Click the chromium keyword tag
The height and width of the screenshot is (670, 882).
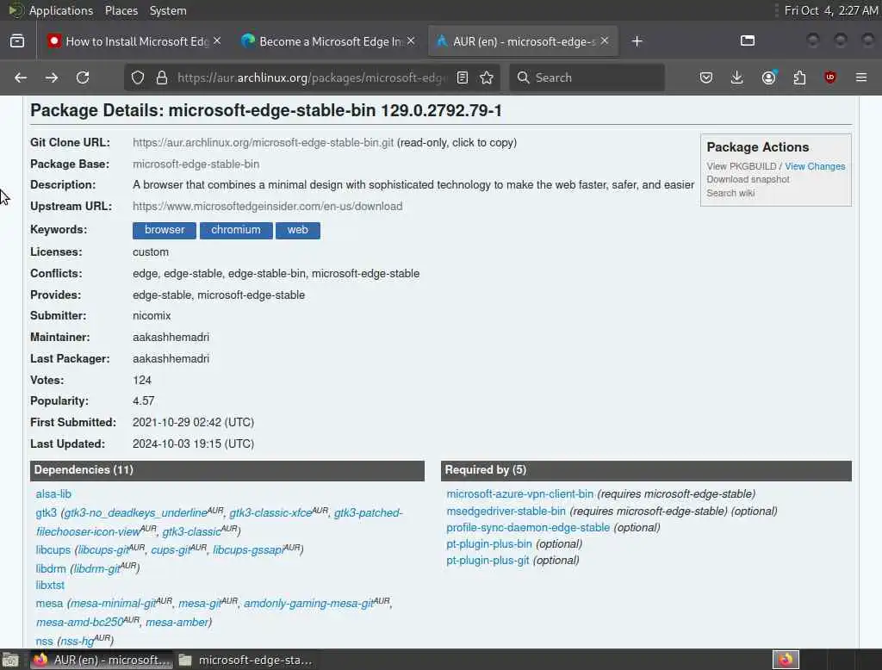coord(236,230)
